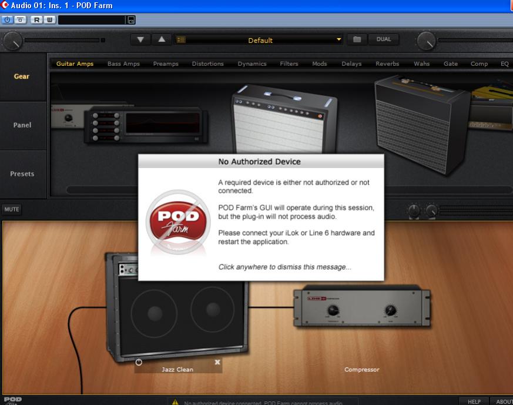Open the Panel view in sidebar

pos(23,125)
